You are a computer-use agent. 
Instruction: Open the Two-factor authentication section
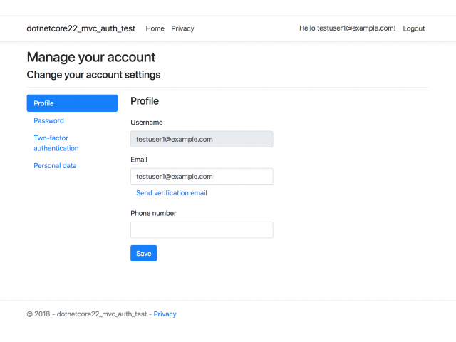56,143
